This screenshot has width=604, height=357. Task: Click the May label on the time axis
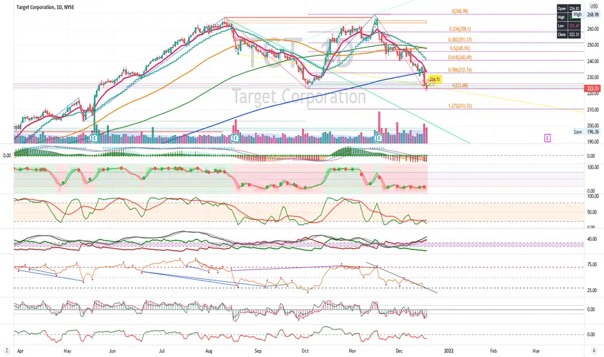67,351
